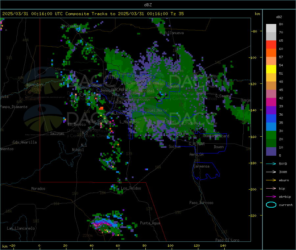296x250 pixels.
Task: Click the 'Valle_Grande' map label
Action: [98, 121]
